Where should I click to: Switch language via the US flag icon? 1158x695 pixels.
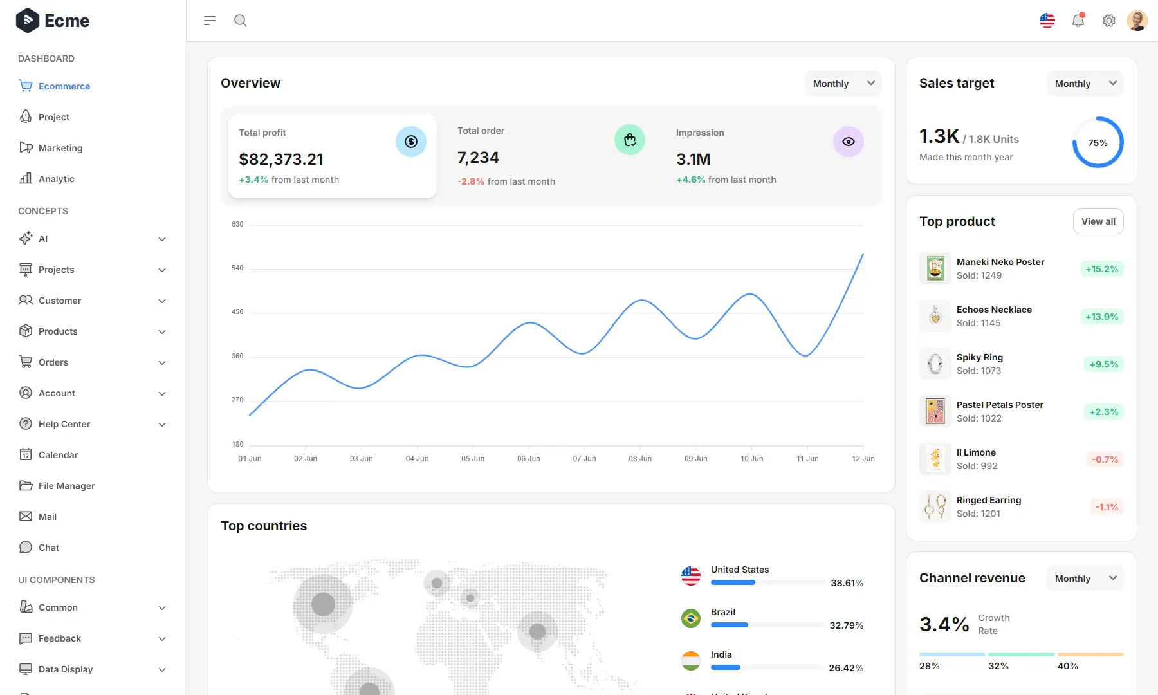point(1047,20)
